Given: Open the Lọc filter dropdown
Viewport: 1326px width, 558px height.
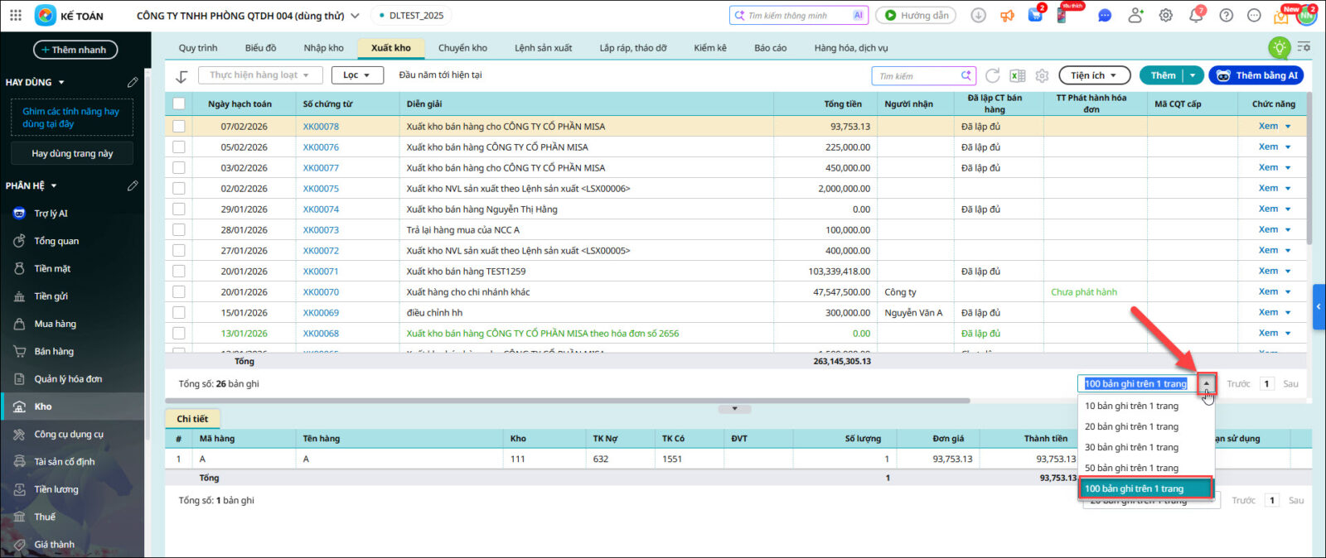Looking at the screenshot, I should [357, 75].
